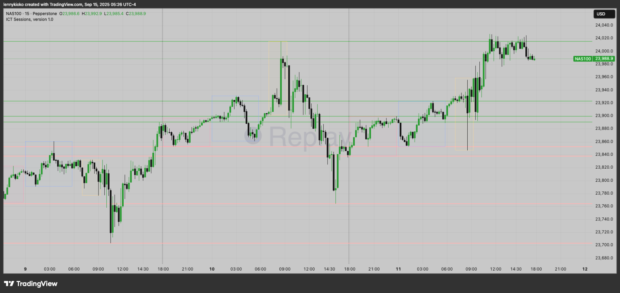Select the 23,988.9 current price label
Screen dimensions: 620x293
tap(604, 59)
